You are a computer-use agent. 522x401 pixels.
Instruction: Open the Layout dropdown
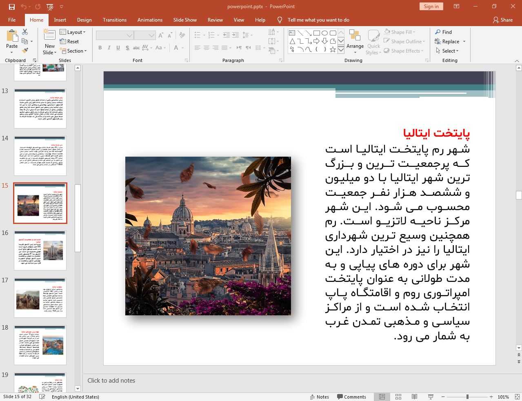click(73, 32)
